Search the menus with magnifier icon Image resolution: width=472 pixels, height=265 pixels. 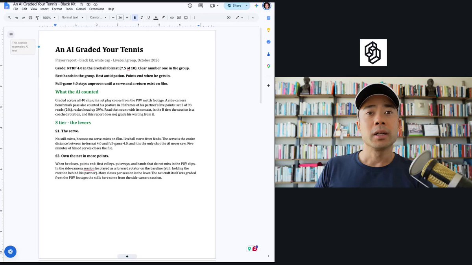(9, 17)
